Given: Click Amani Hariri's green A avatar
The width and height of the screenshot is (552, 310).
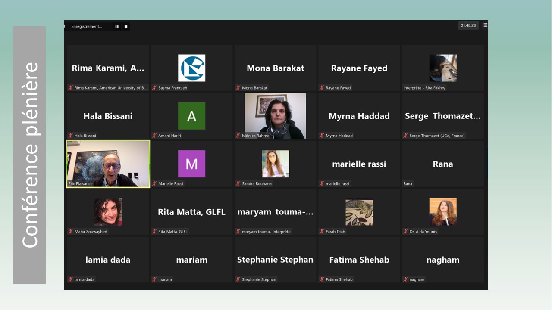Looking at the screenshot, I should click(191, 116).
